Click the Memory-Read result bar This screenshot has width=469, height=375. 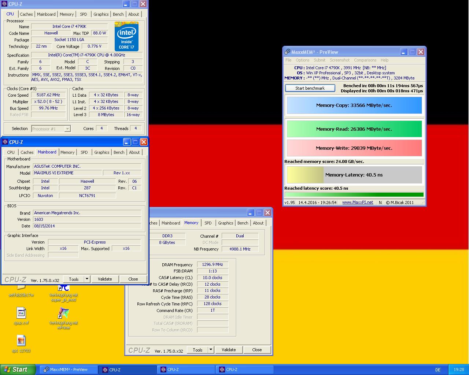(354, 129)
